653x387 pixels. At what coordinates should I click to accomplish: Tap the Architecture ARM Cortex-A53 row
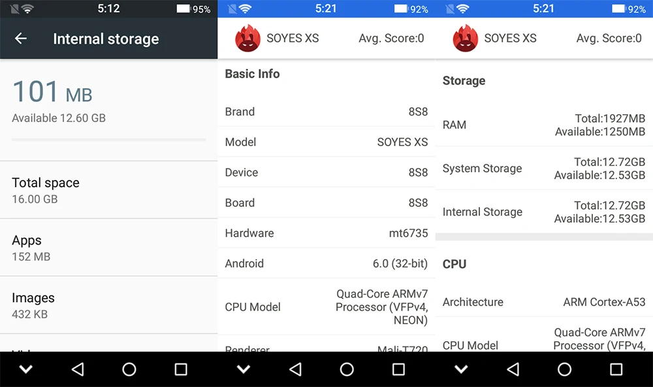[544, 302]
